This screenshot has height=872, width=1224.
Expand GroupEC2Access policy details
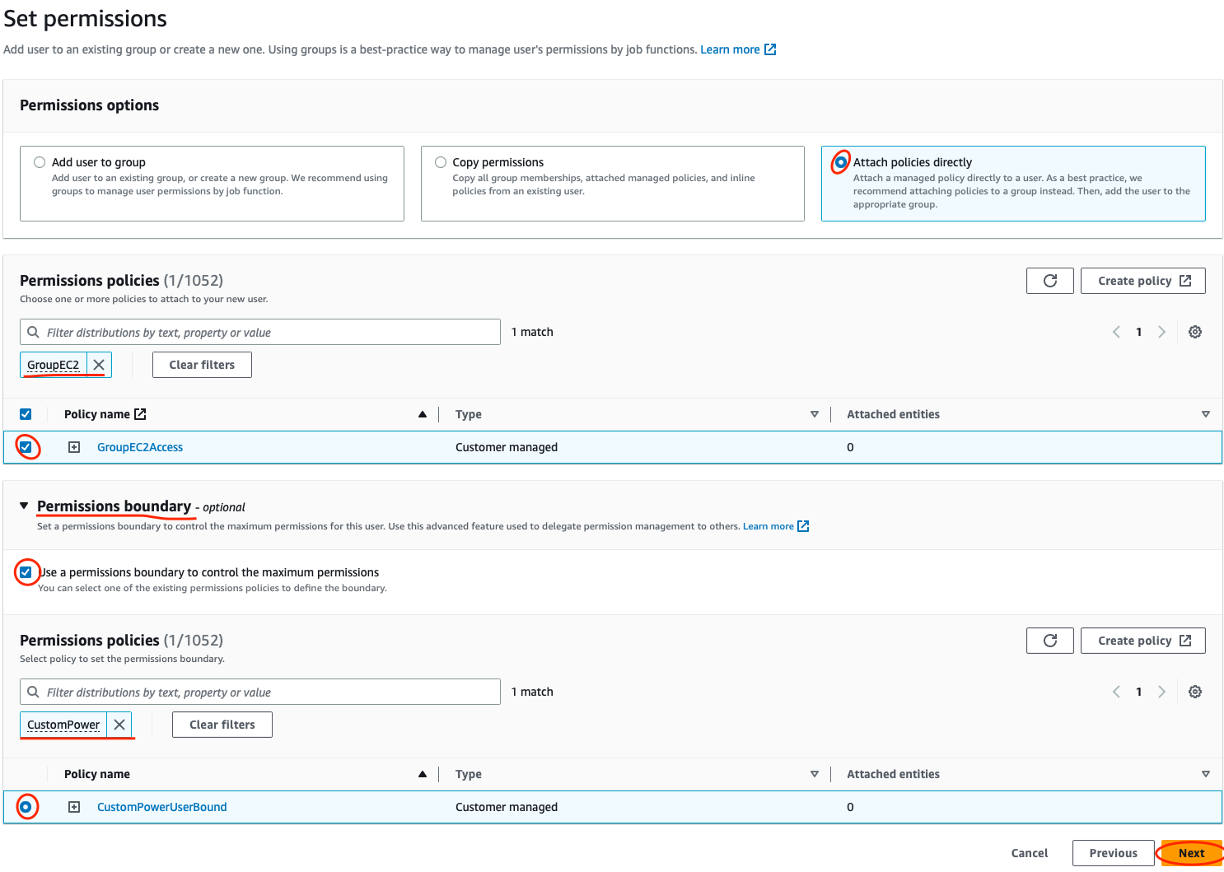pyautogui.click(x=74, y=447)
